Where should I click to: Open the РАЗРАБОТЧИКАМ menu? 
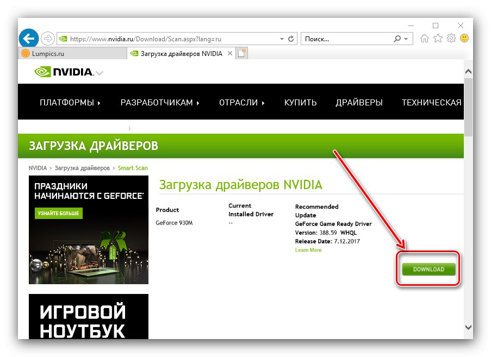click(x=160, y=103)
